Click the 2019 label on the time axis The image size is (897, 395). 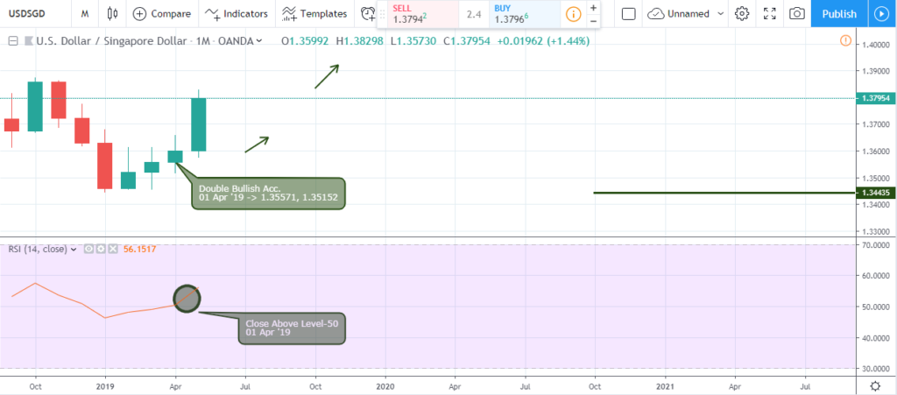click(105, 385)
